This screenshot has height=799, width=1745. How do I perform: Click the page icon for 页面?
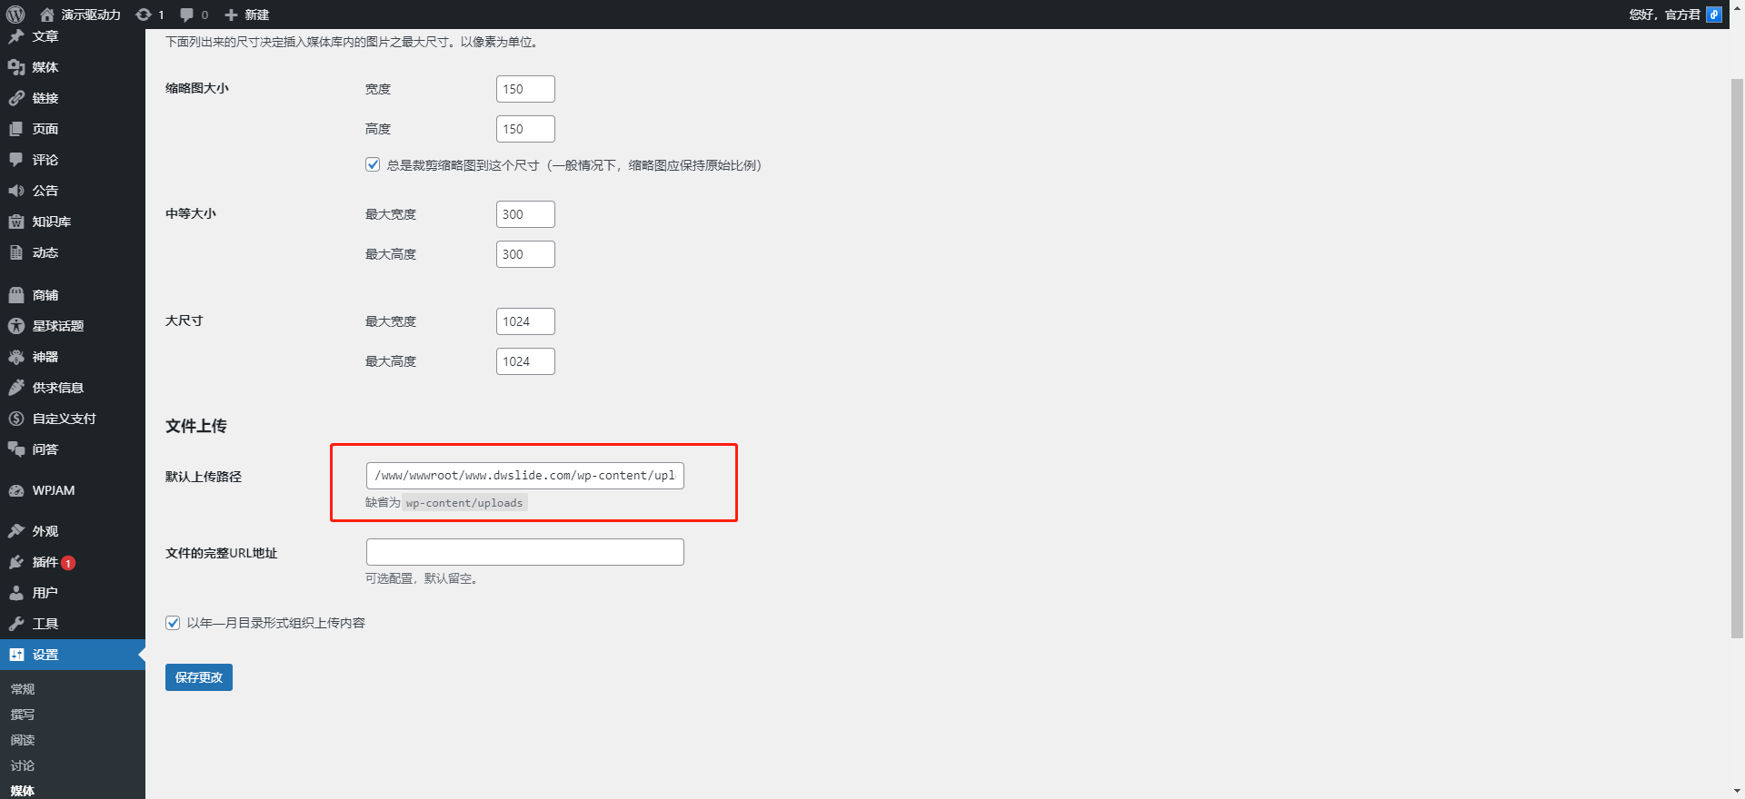(16, 129)
